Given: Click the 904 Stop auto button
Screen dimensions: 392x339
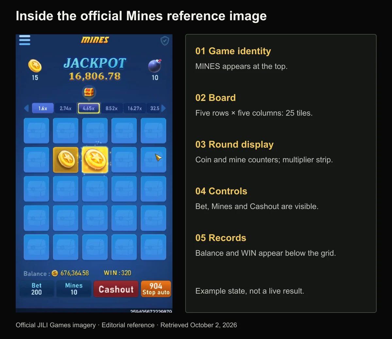Looking at the screenshot, I should click(x=156, y=289).
